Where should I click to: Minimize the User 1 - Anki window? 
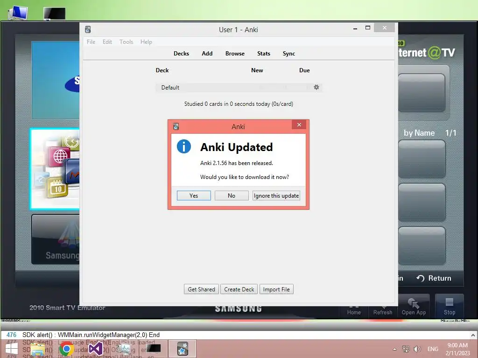coord(355,28)
